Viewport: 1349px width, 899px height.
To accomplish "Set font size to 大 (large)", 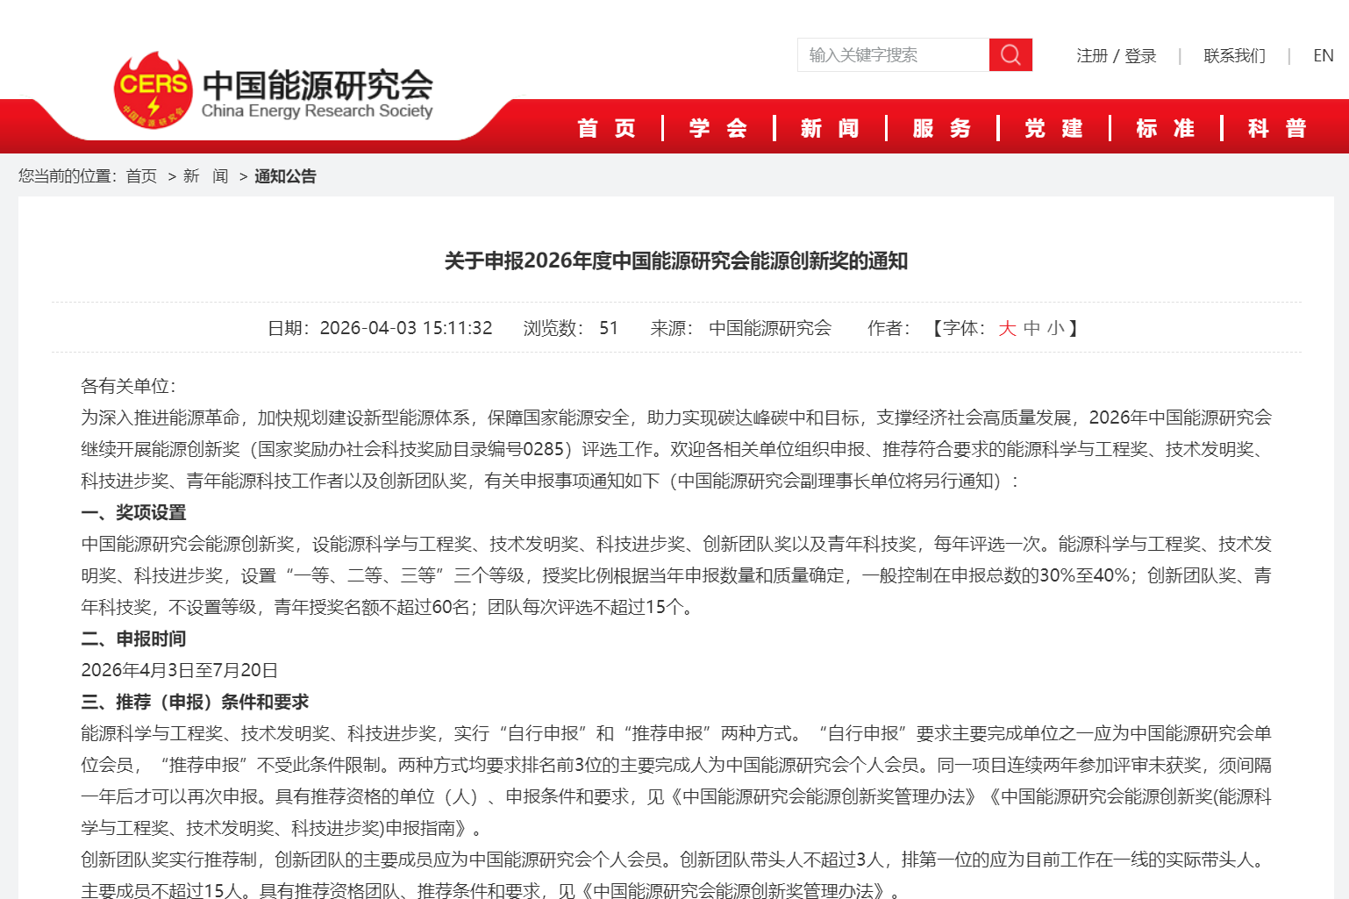I will click(x=1007, y=328).
